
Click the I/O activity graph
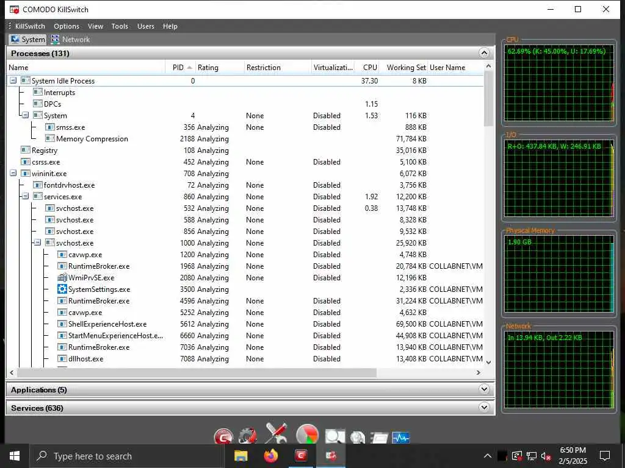(x=559, y=179)
